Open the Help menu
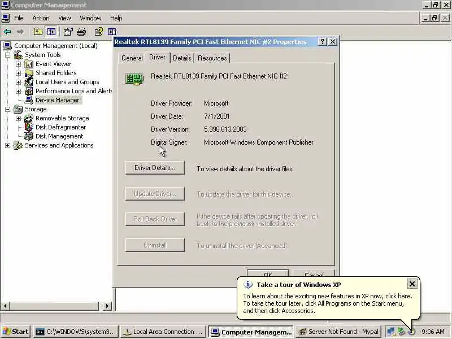 [116, 18]
